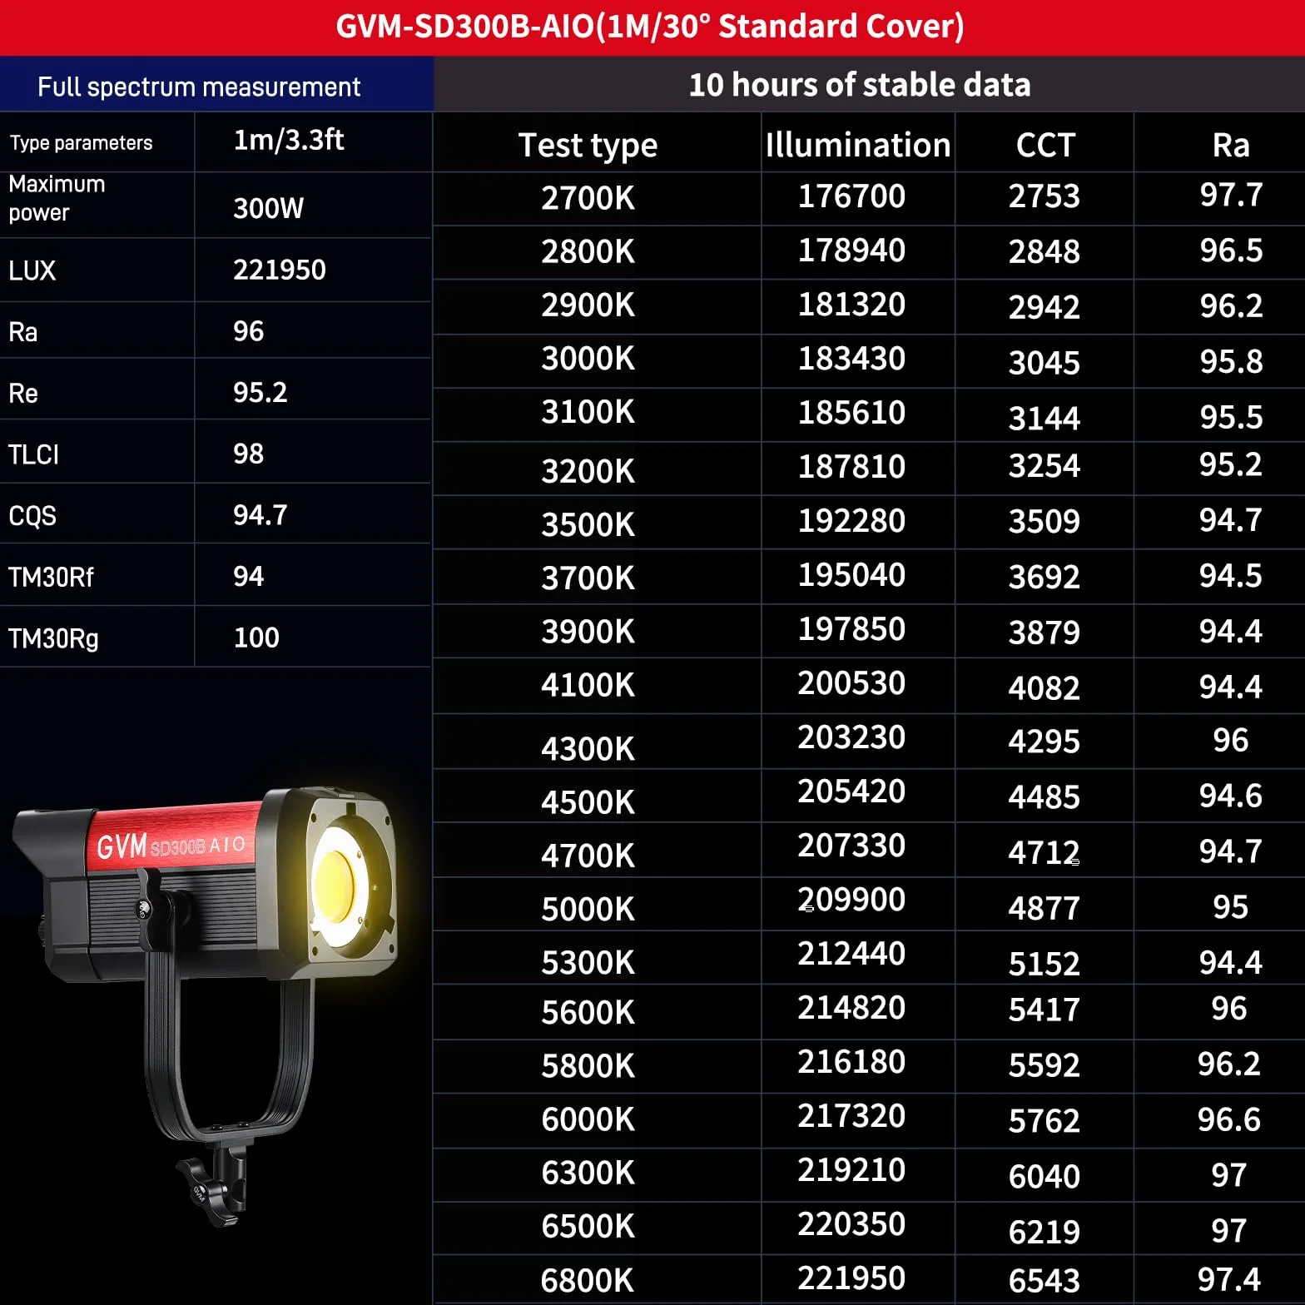
Task: Select the 4500K test type cell
Action: click(x=588, y=802)
